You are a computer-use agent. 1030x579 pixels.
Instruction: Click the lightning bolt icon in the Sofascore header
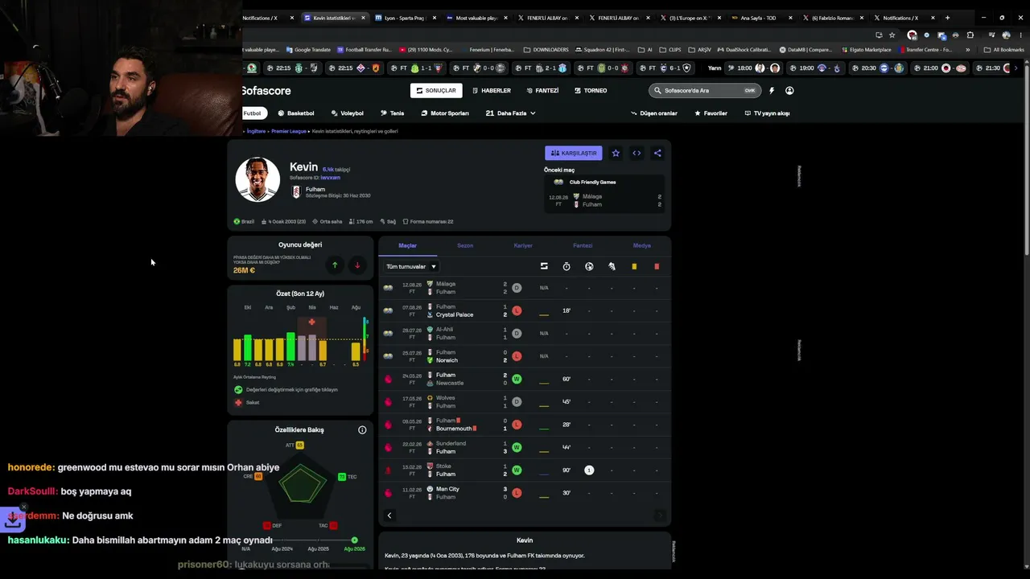pos(771,91)
